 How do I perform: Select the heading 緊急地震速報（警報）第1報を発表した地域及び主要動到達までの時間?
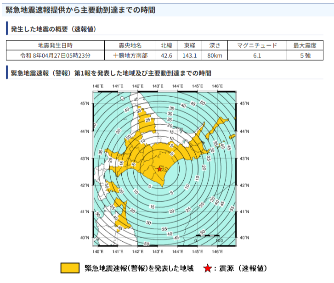click(111, 73)
